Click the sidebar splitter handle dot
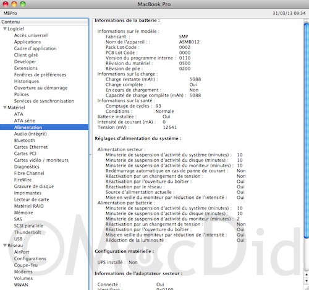309x290 pixels. [90, 154]
